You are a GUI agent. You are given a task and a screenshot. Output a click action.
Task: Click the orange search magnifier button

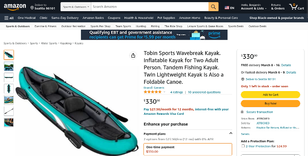[213, 7]
